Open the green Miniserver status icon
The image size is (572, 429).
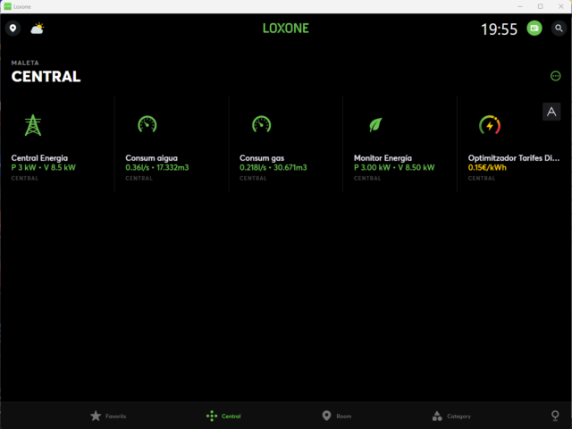click(x=534, y=28)
